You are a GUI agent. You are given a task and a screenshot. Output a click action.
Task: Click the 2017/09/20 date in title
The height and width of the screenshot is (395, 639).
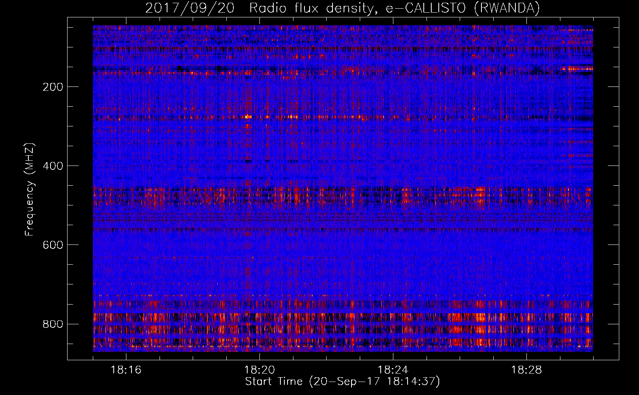190,8
